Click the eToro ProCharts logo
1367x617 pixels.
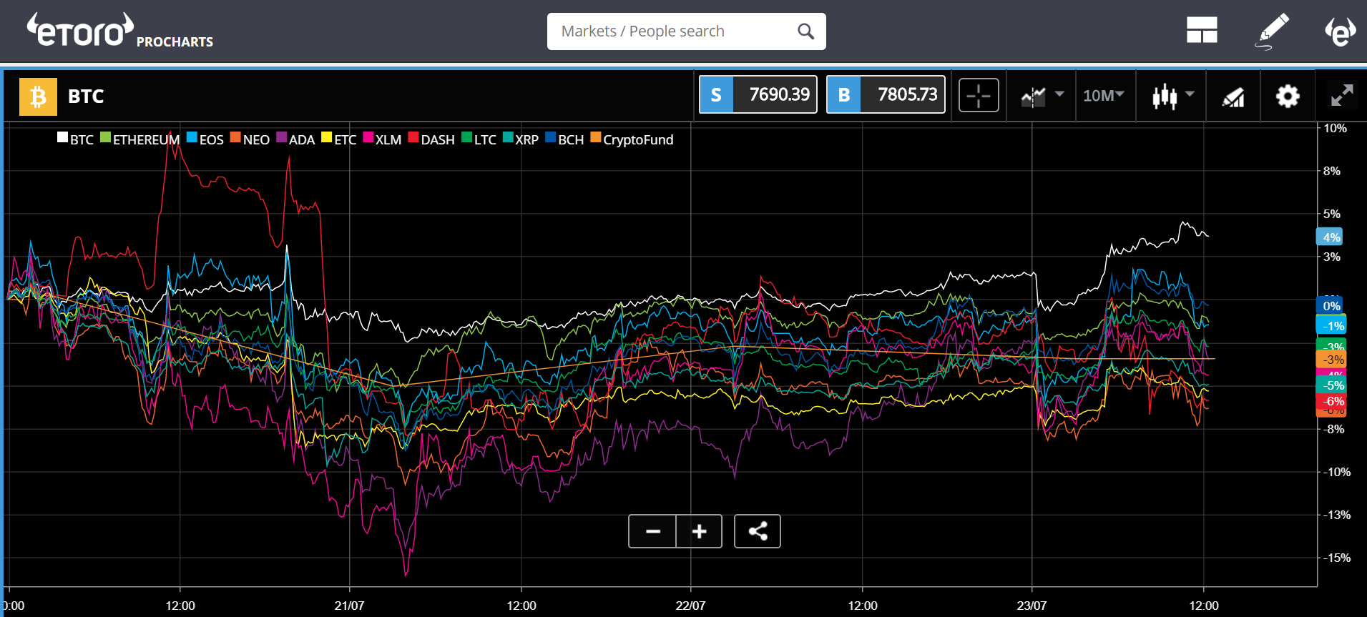[119, 31]
